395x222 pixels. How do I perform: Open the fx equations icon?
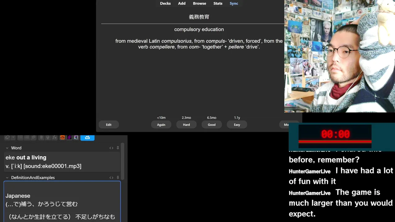(54, 137)
